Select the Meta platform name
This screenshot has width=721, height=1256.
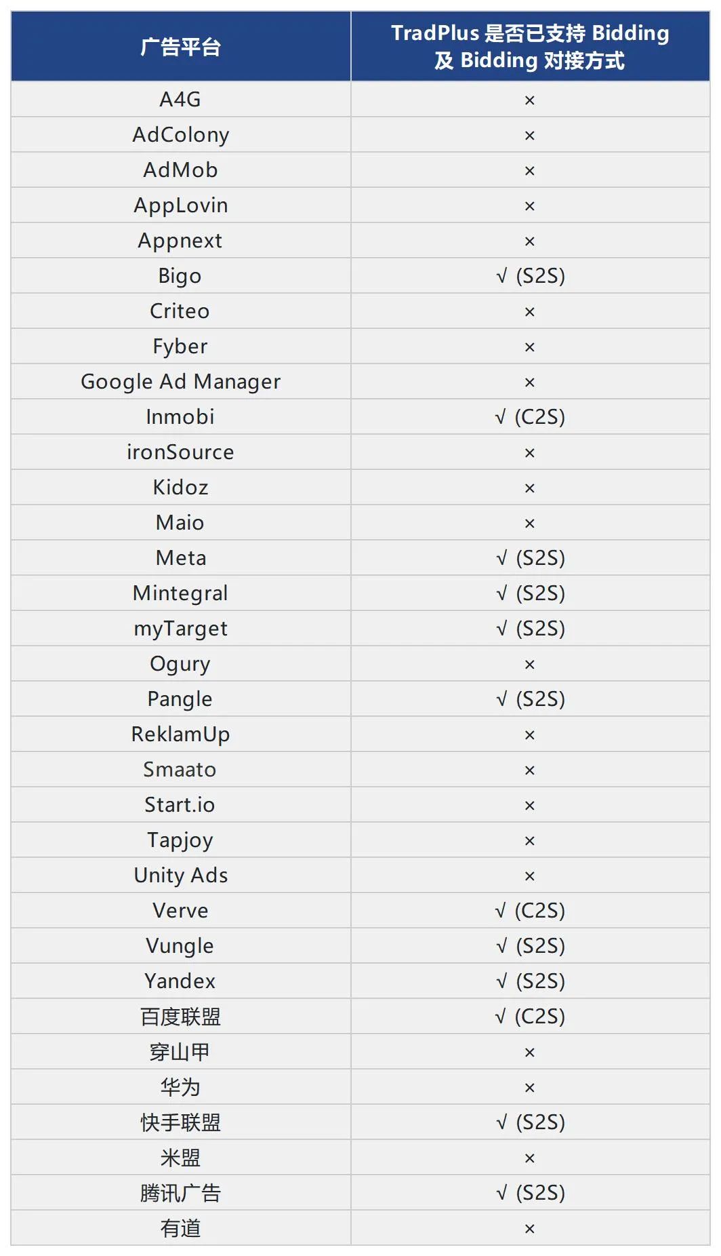[x=180, y=558]
